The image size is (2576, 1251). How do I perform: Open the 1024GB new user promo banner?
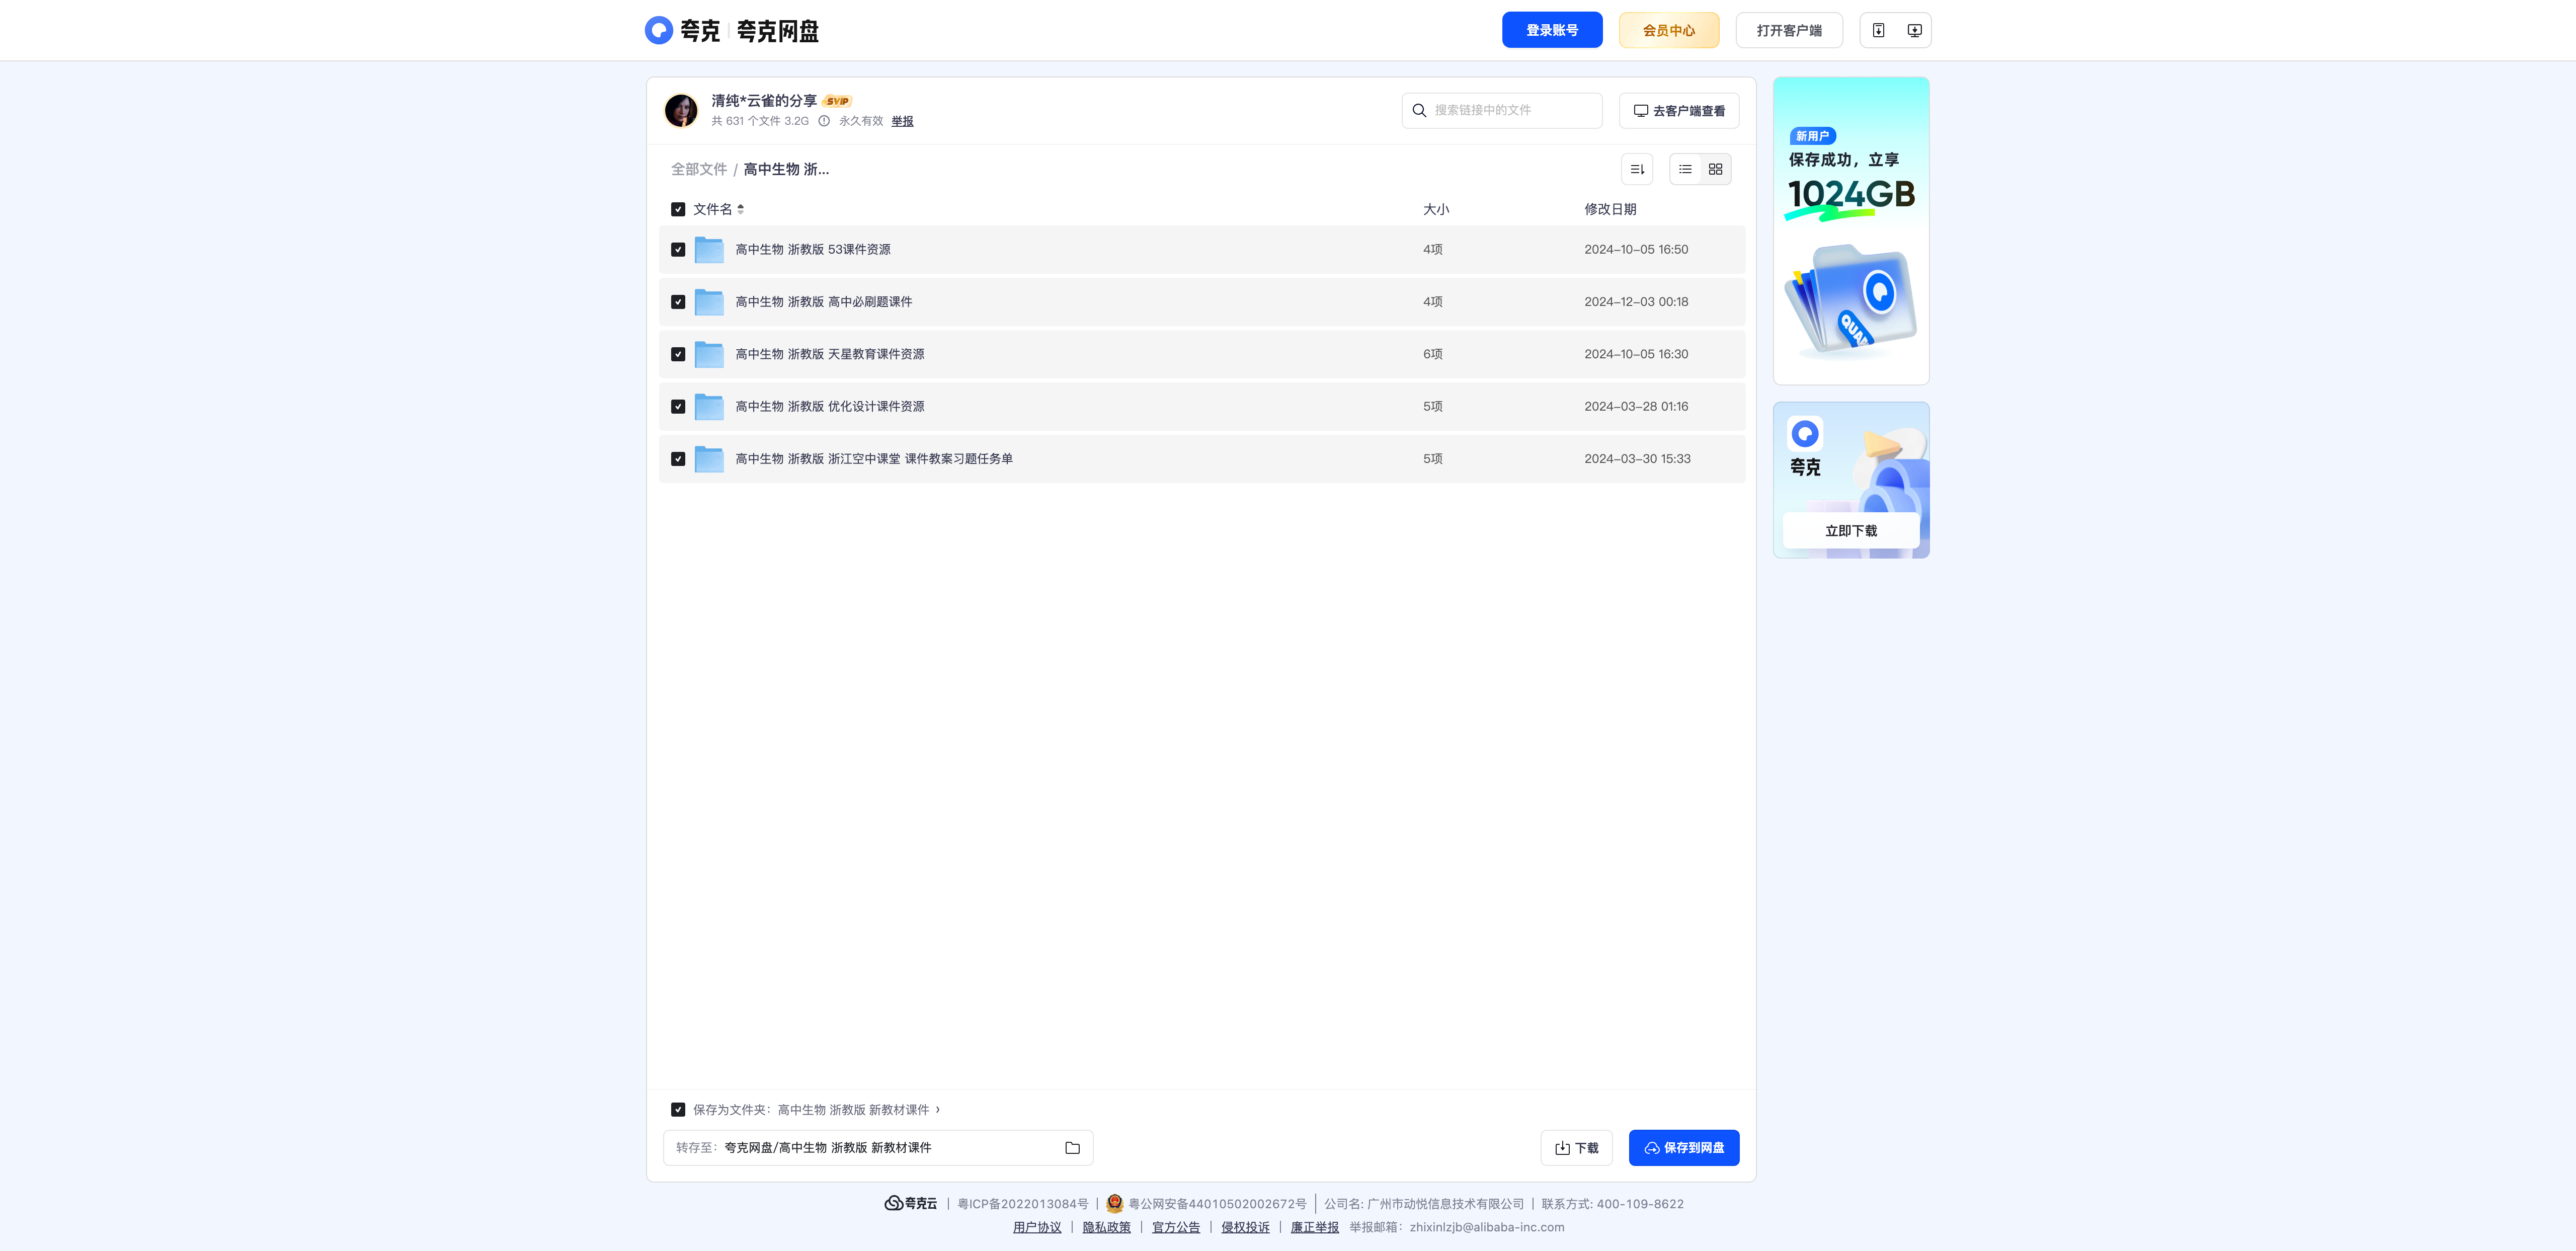pos(1851,231)
